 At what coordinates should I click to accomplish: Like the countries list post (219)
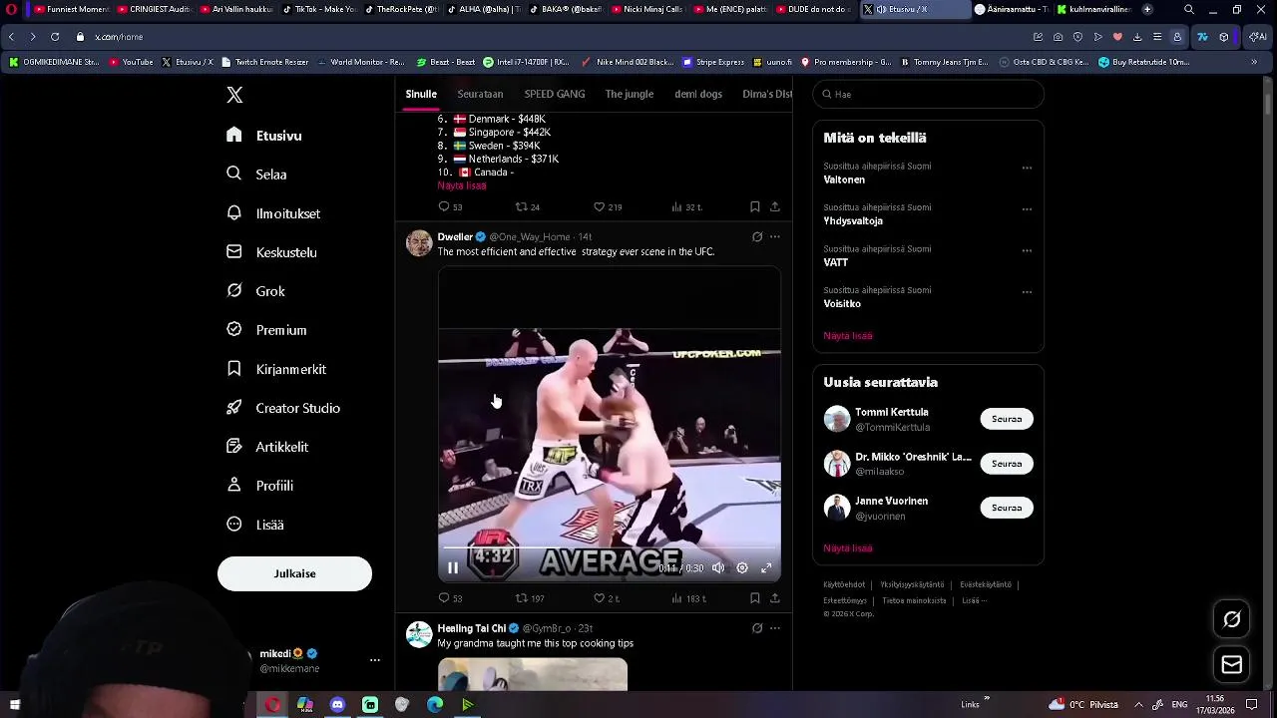[607, 206]
